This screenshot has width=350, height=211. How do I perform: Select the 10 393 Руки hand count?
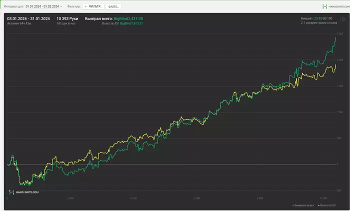[67, 19]
